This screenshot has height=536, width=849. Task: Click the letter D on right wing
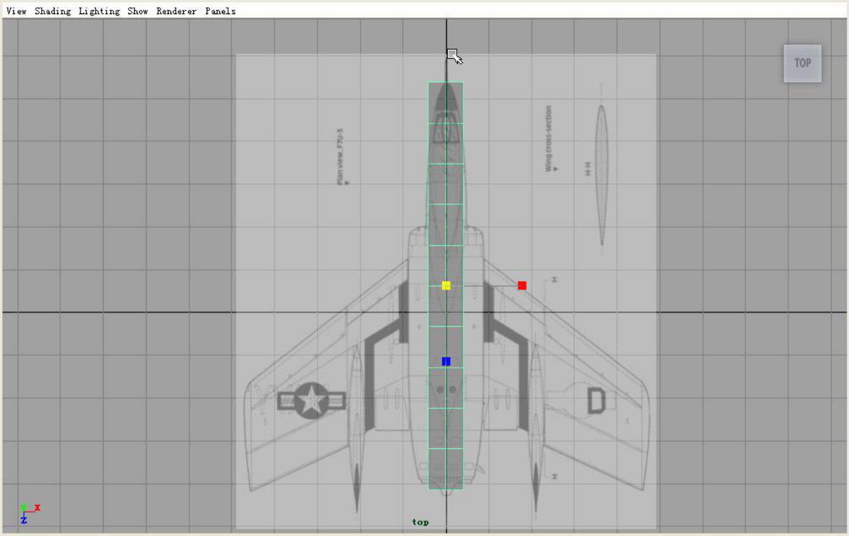596,400
